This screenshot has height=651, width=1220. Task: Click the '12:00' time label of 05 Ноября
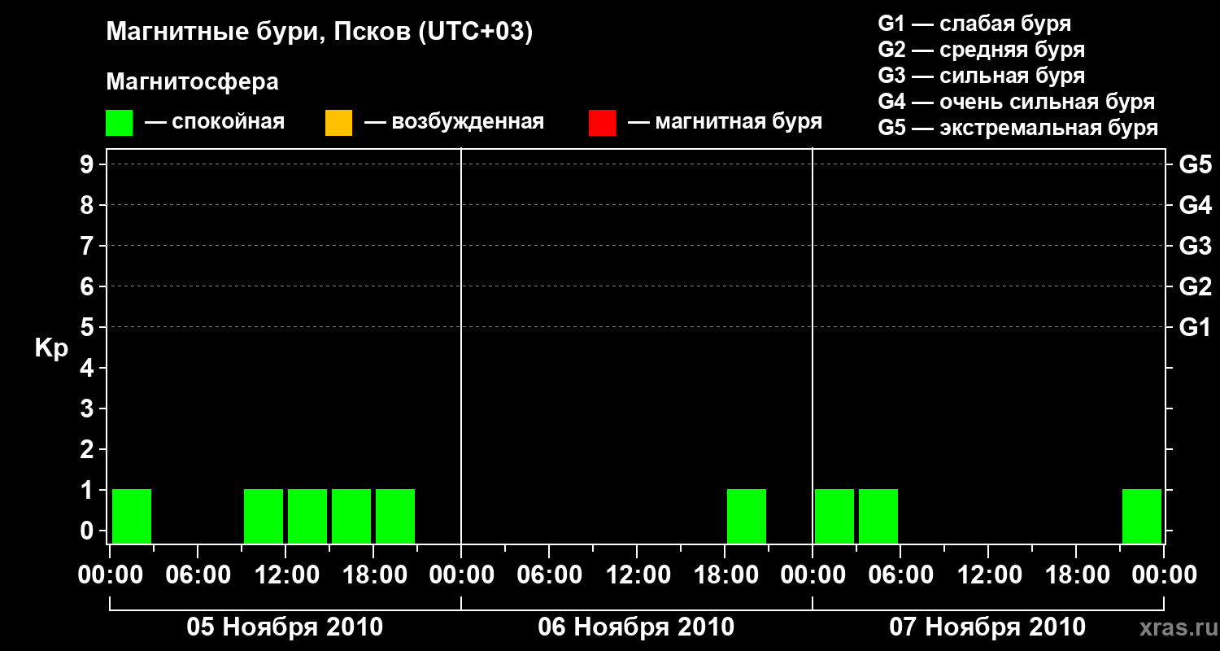285,575
